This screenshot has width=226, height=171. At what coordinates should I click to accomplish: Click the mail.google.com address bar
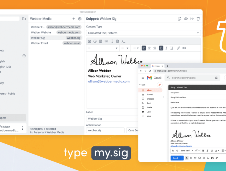click(189, 71)
